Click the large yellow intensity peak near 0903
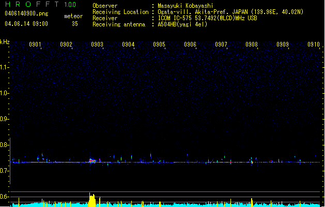 (92, 200)
